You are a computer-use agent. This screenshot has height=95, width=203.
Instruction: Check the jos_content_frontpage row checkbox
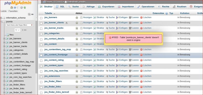(41, 55)
